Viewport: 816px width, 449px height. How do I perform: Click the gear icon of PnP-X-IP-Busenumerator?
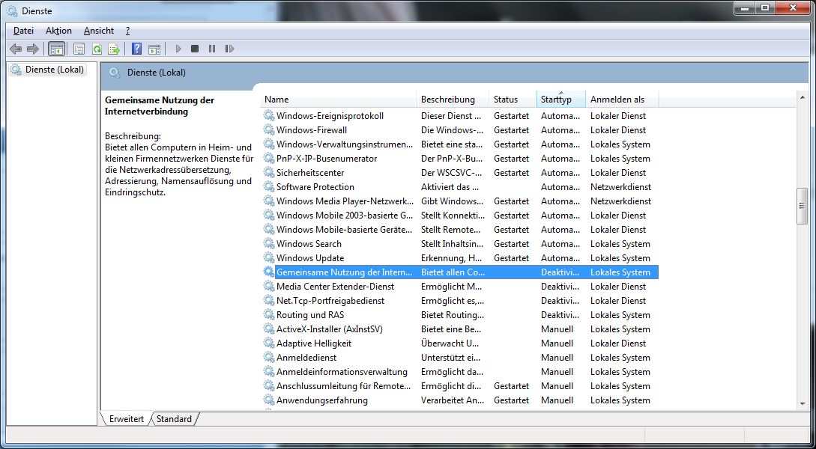[268, 159]
